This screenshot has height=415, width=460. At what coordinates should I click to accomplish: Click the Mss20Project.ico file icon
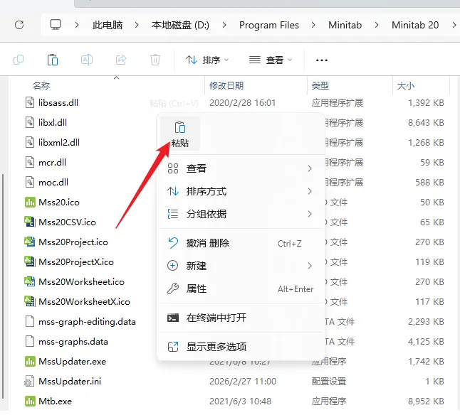(x=29, y=242)
